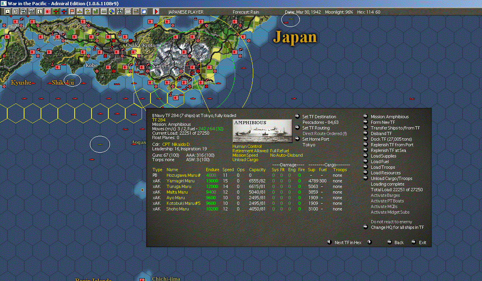Select Replenish TF from Port
The height and width of the screenshot is (281, 482).
392,145
